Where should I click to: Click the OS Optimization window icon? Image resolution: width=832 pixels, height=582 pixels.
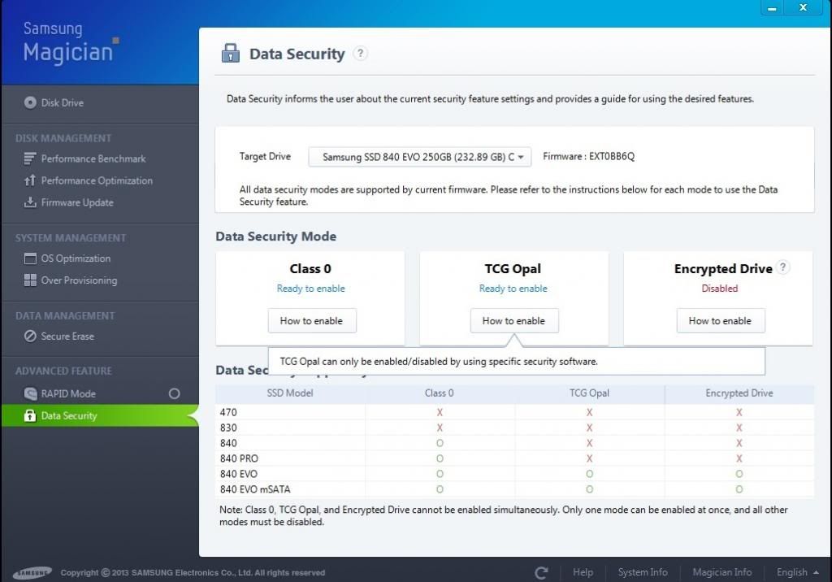click(x=30, y=258)
